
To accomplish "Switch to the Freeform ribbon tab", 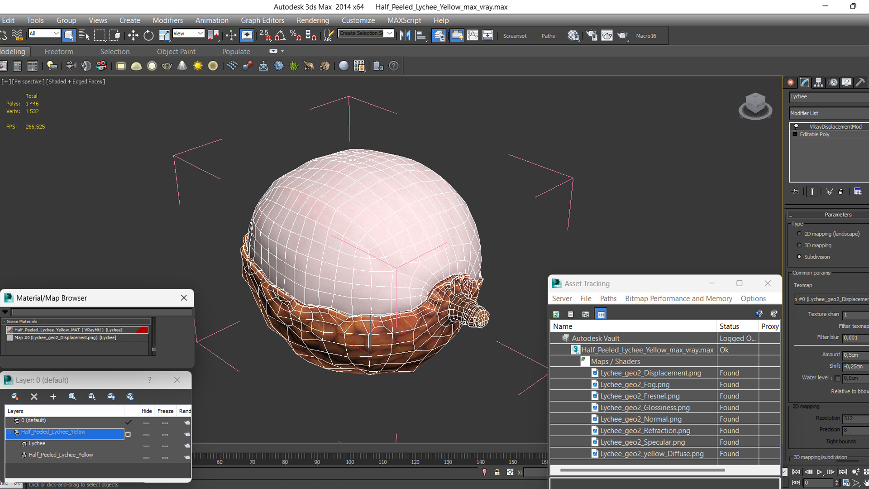I will [59, 52].
